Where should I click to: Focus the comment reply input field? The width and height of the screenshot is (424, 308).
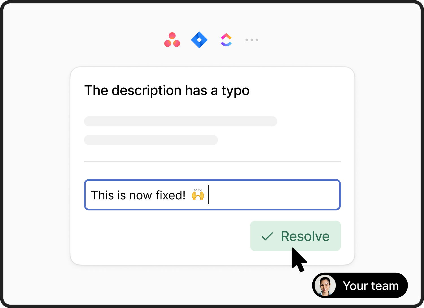(212, 195)
